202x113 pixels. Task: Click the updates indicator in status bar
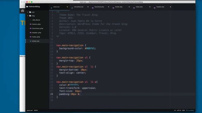coord(190,110)
